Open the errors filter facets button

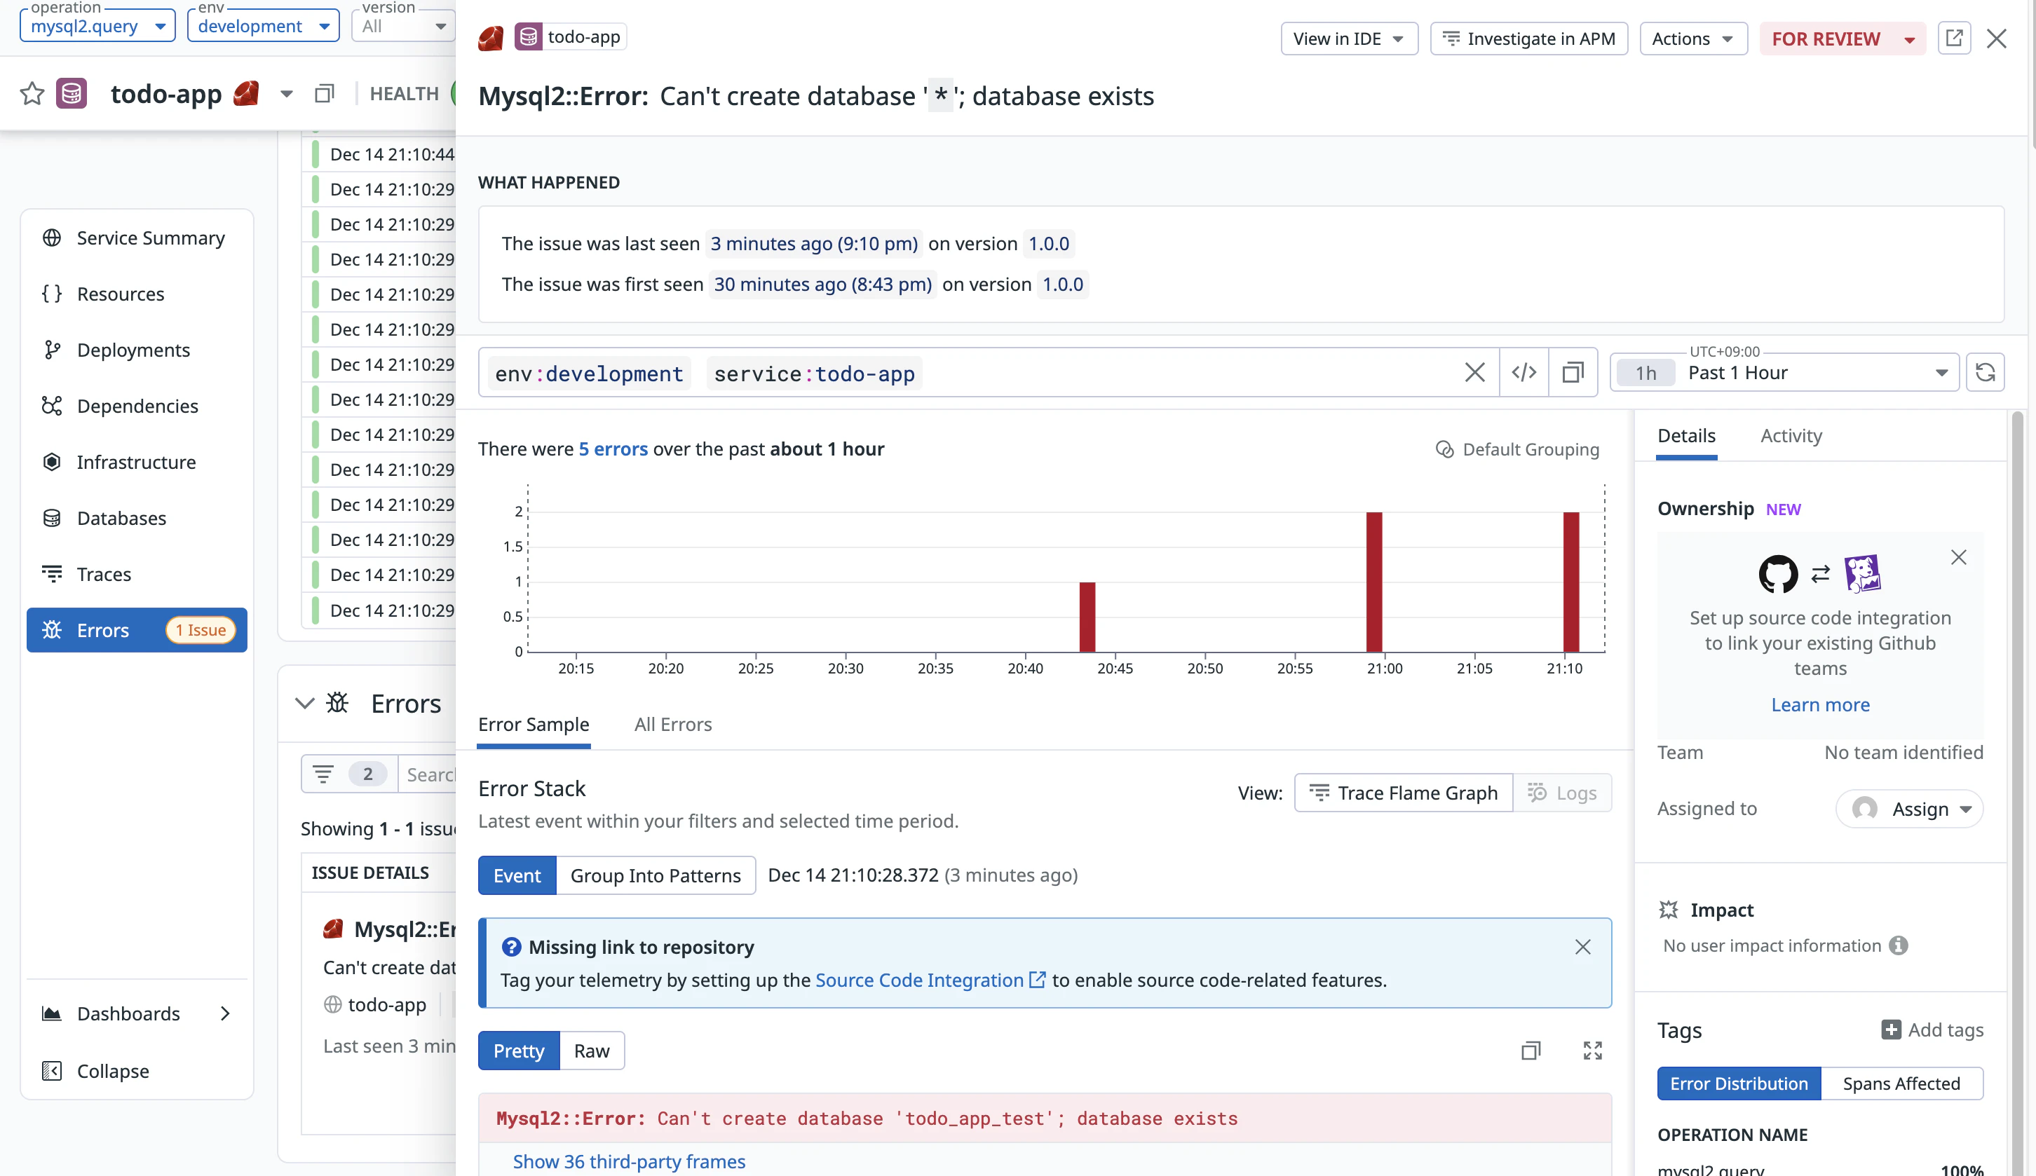[349, 774]
